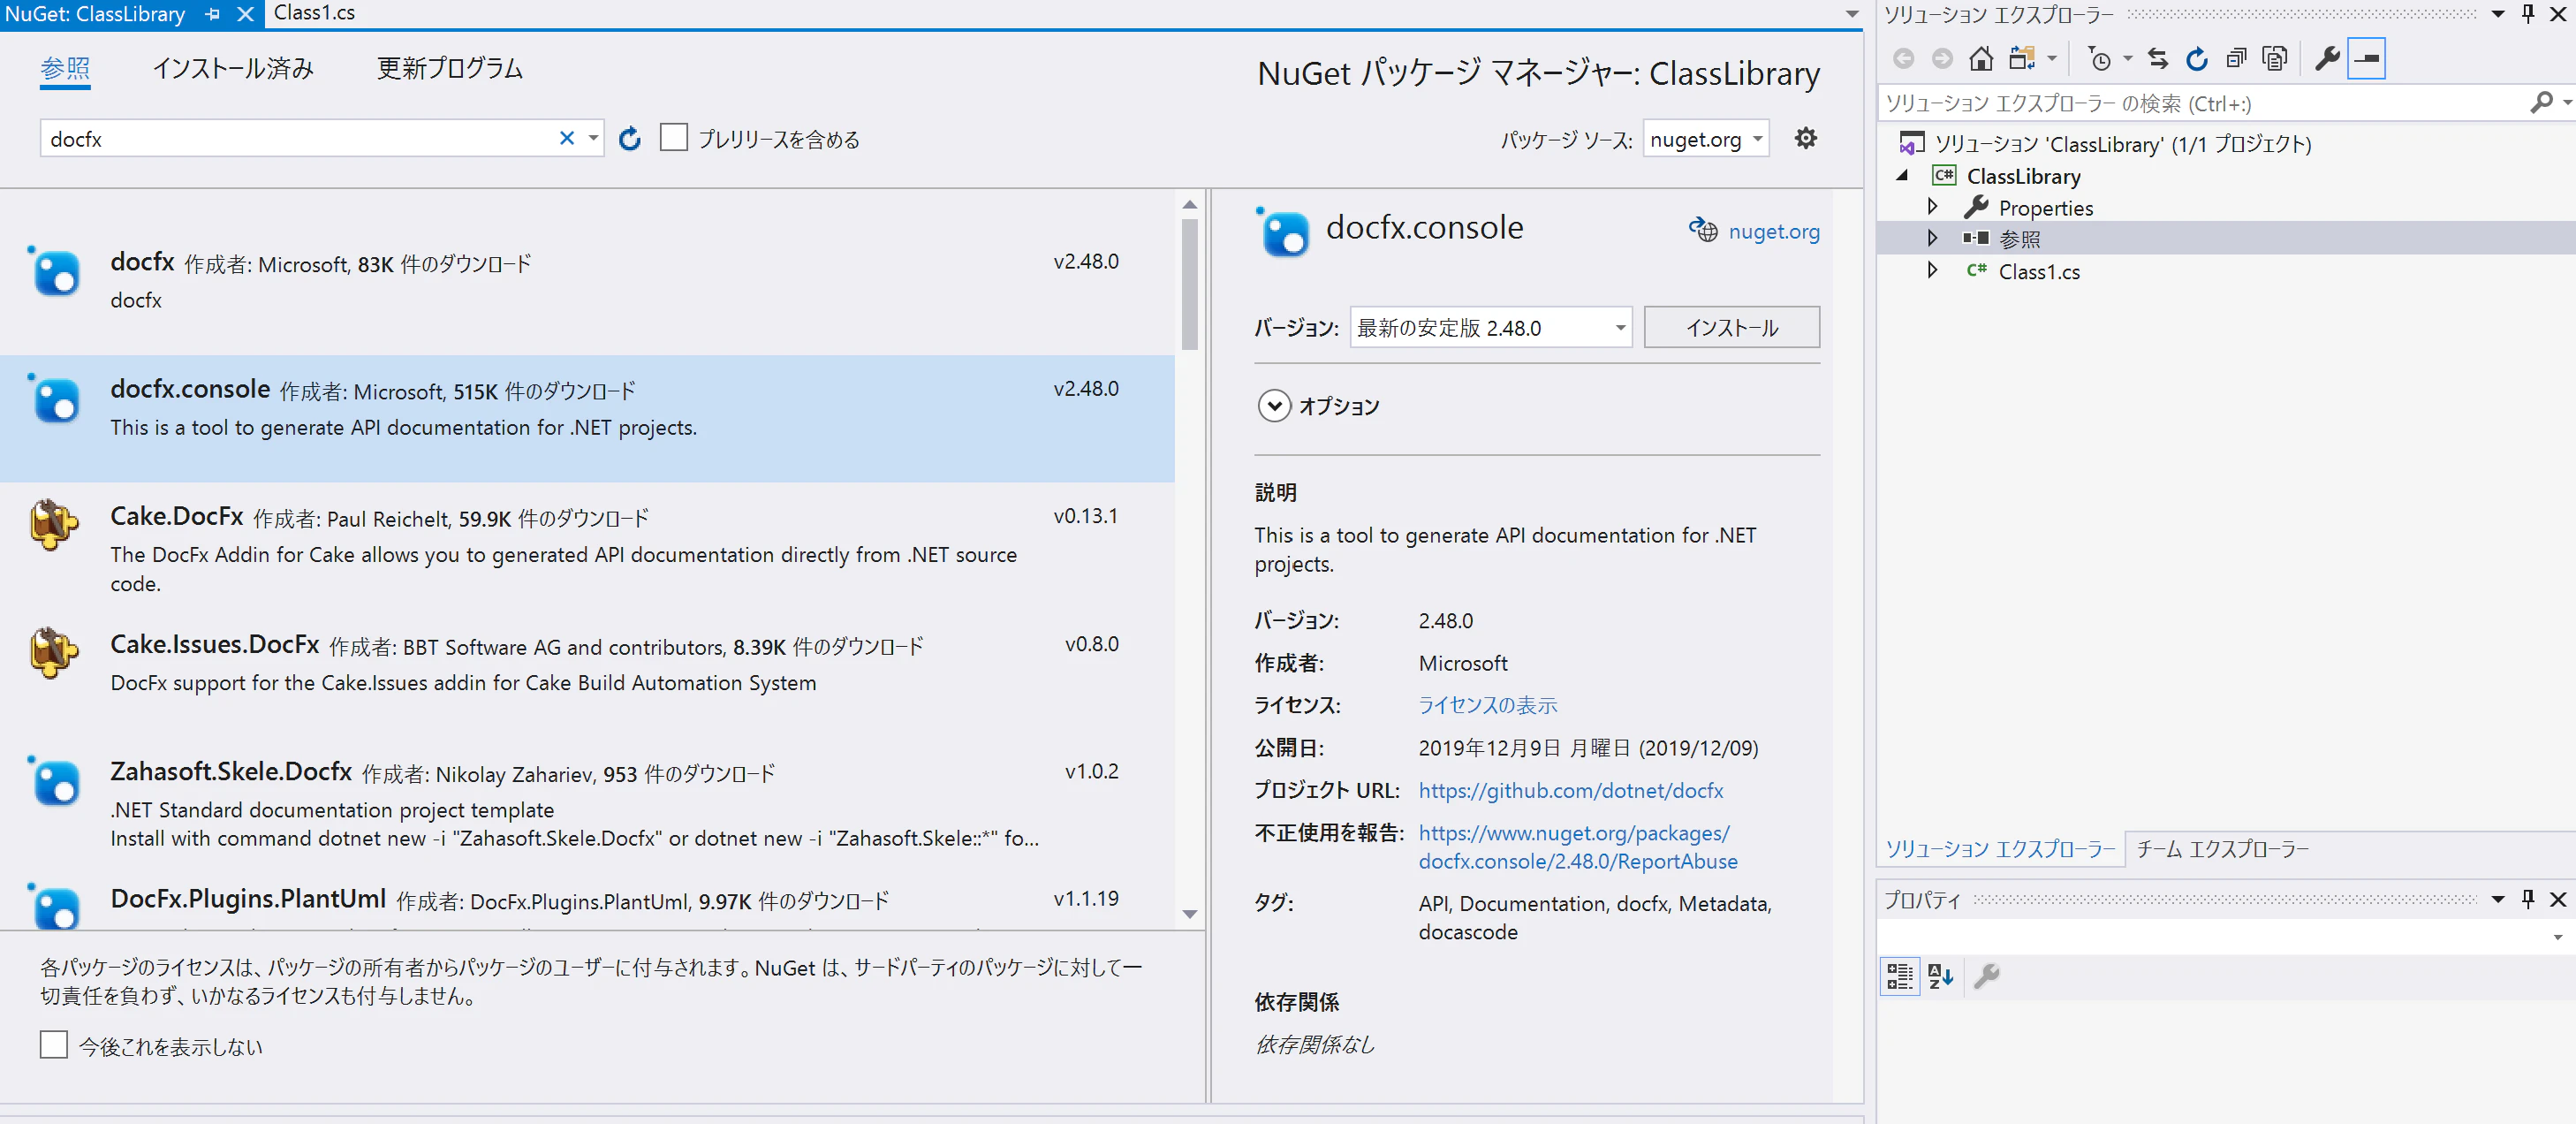This screenshot has height=1124, width=2576.
Task: Select the docfx.console package row
Action: point(587,418)
